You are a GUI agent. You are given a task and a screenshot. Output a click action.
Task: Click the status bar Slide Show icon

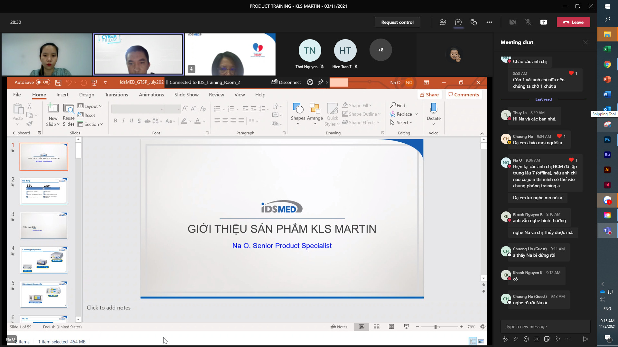pos(406,327)
